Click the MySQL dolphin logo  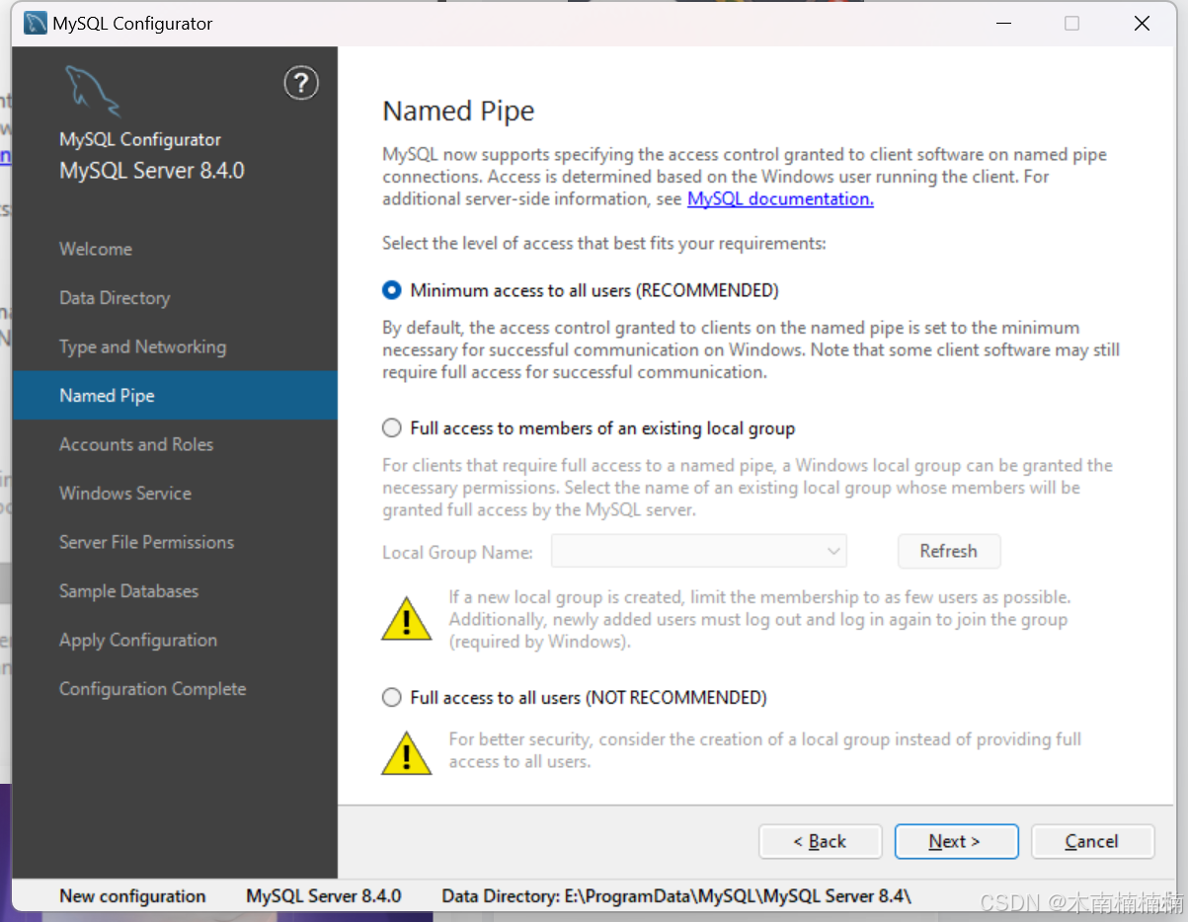pos(92,91)
